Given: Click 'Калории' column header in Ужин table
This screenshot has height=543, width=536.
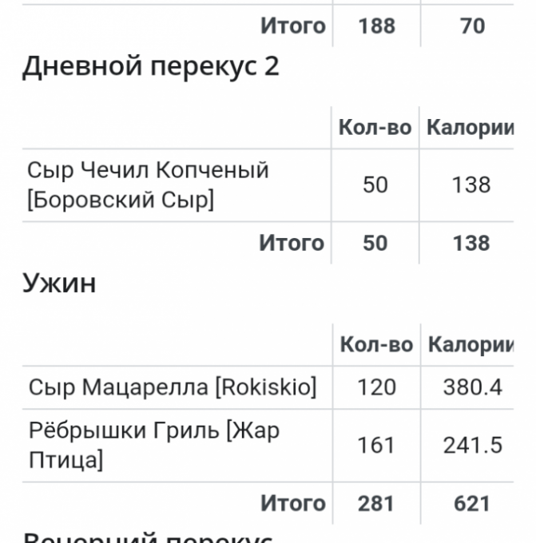Looking at the screenshot, I should coord(470,345).
